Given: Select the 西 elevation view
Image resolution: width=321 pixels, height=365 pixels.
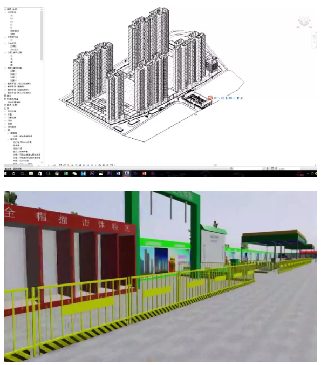Looking at the screenshot, I should point(11,65).
